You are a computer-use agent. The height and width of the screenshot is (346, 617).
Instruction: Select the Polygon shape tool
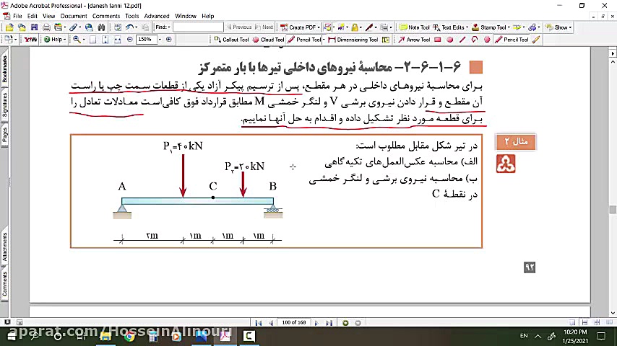487,40
